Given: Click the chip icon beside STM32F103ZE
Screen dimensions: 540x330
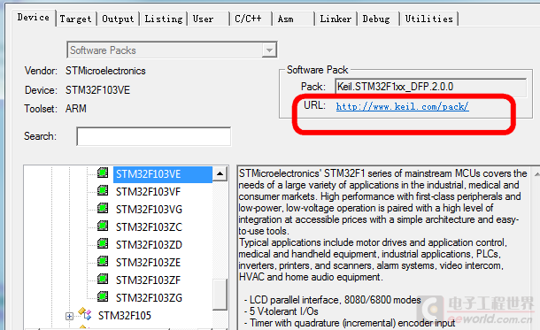Looking at the screenshot, I should pyautogui.click(x=103, y=261).
